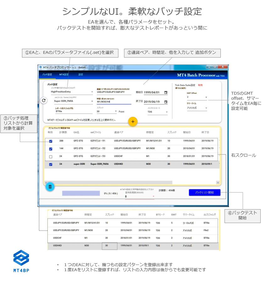
Task: Click the upper table's USDHKD cell
Action: pos(118,164)
